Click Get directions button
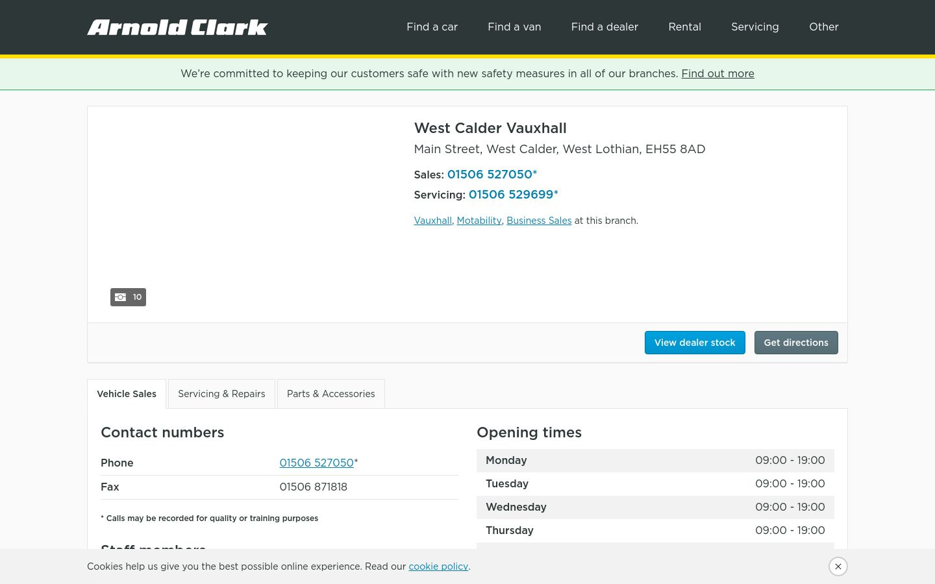 796,343
